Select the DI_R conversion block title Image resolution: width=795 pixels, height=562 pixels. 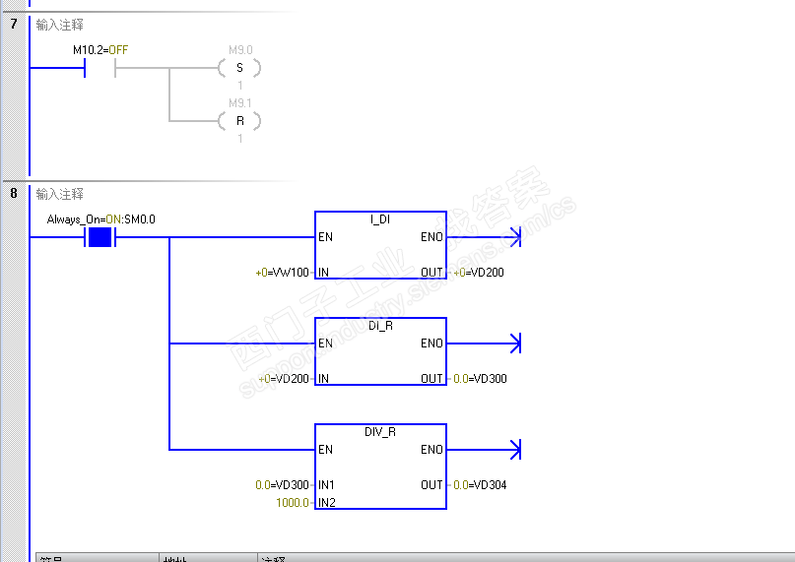click(380, 326)
